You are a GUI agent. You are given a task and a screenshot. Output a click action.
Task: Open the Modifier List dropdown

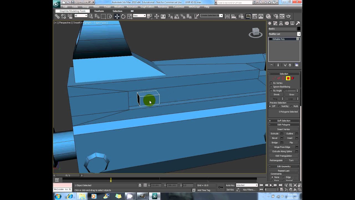[284, 34]
